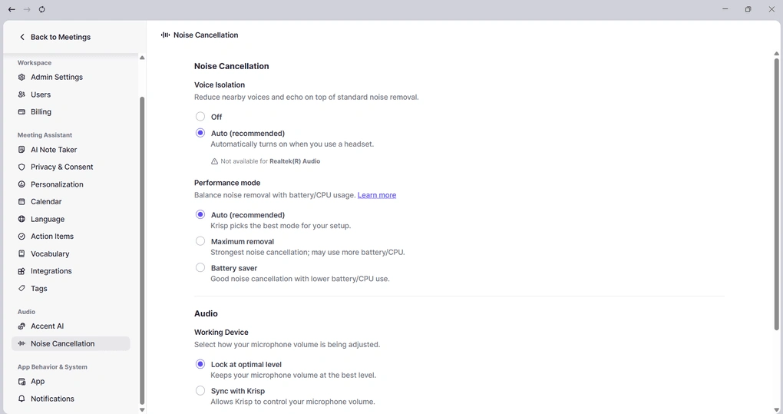Select Battery saver performance mode
Image resolution: width=783 pixels, height=414 pixels.
coord(200,267)
